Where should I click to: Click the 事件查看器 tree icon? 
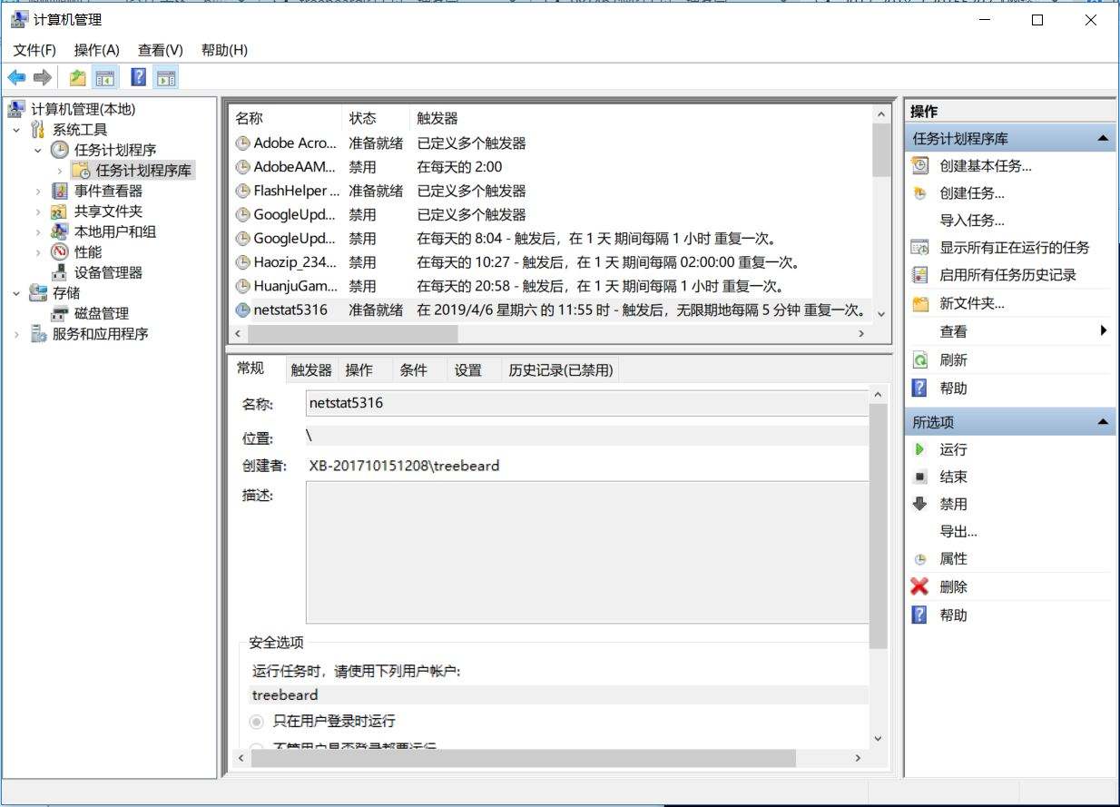tap(60, 191)
